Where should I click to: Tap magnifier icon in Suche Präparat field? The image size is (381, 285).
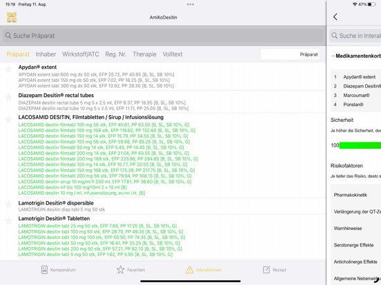(8, 36)
